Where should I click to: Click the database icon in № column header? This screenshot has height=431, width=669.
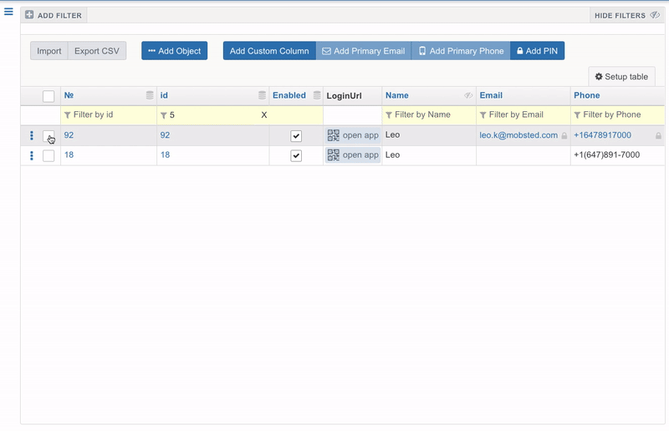click(x=150, y=96)
